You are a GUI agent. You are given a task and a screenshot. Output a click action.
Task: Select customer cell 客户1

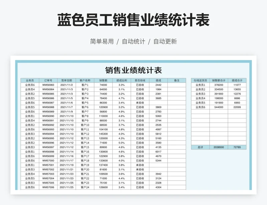coord(85,85)
